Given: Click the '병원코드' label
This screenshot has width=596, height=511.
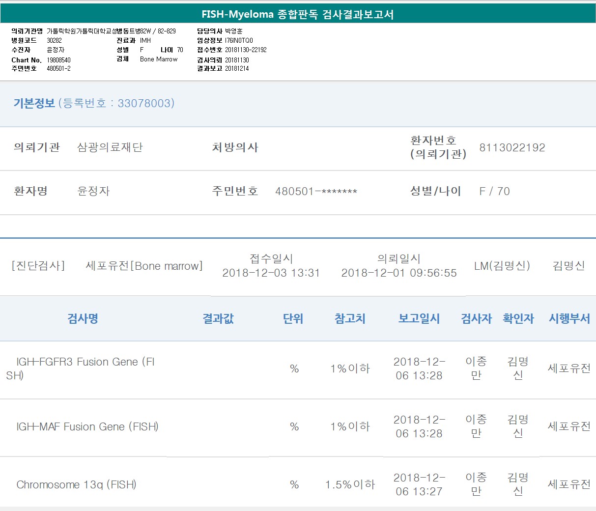Looking at the screenshot, I should 24,40.
